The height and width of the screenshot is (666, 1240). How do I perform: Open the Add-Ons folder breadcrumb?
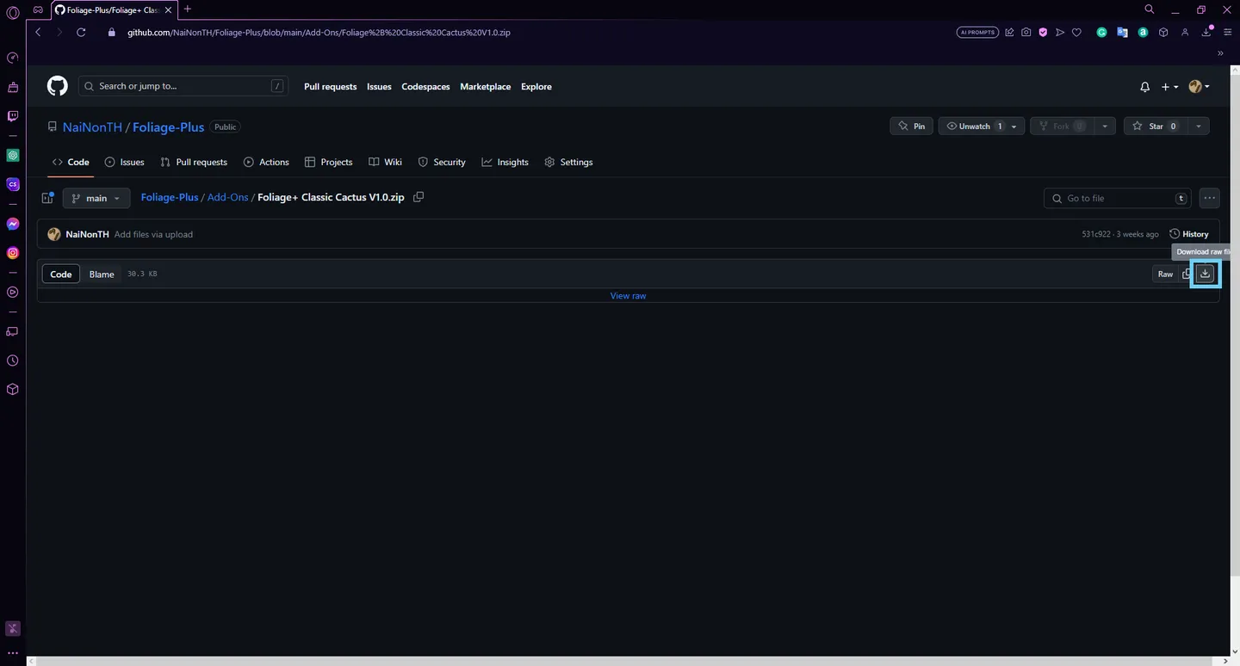tap(227, 197)
